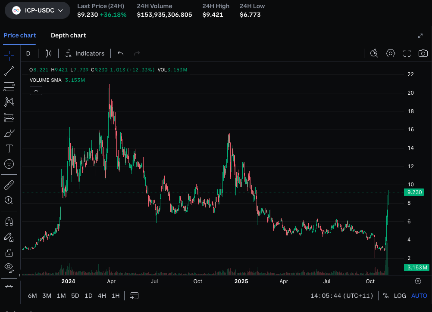Screen dimensions: 432x312
Task: Open timezone menu showing UTC+11
Action: click(x=341, y=296)
